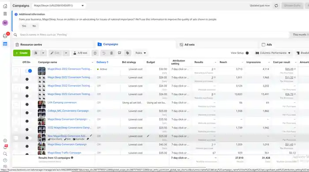Expand the Edit options dropdown arrow
Screen dimensions: 309x172
tap(66, 53)
